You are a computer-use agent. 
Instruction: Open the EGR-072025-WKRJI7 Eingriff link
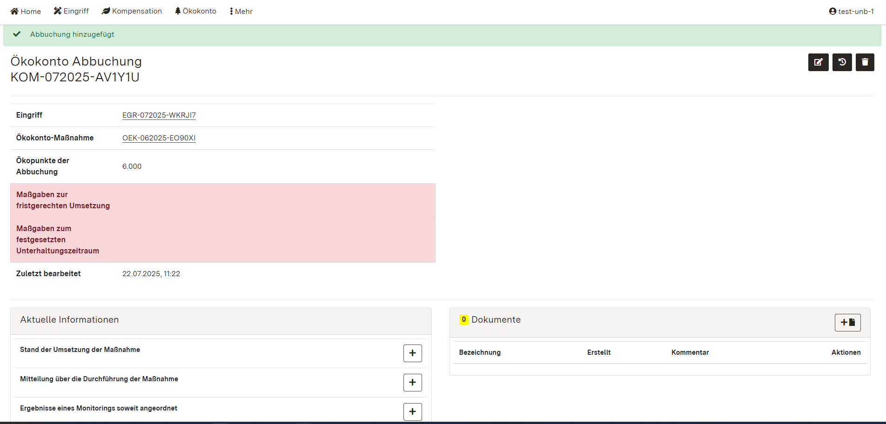(159, 115)
